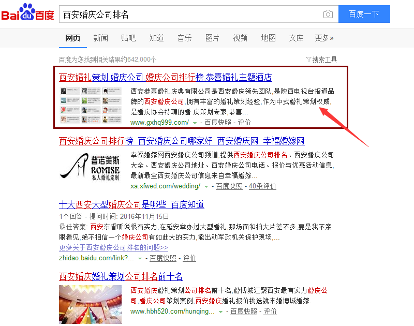Open the 搜索工具 filter
The height and width of the screenshot is (326, 414).
[321, 60]
